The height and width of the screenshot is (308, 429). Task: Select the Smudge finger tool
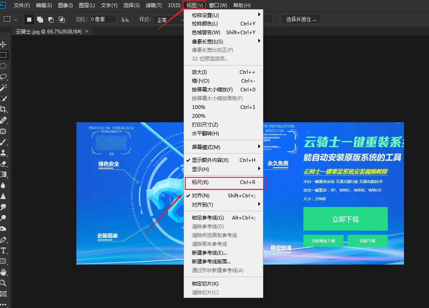click(x=3, y=207)
